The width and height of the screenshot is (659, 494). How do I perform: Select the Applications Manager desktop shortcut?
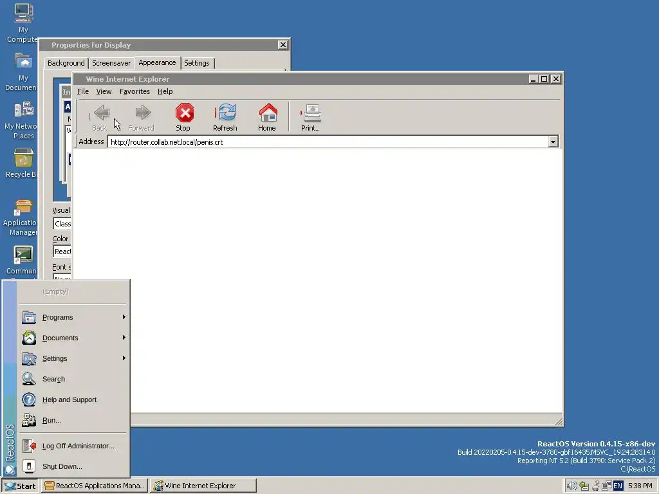tap(21, 217)
